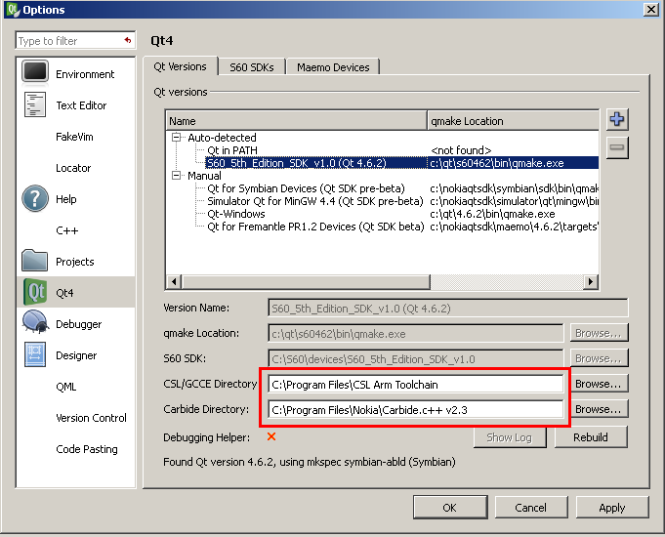Remove selected Qt version with minus icon
Image resolution: width=665 pixels, height=537 pixels.
617,147
